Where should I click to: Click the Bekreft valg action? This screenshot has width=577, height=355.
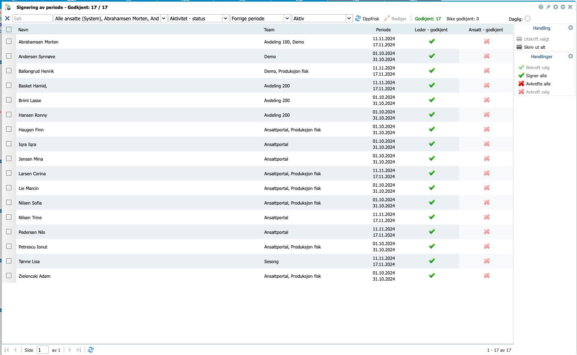click(538, 68)
